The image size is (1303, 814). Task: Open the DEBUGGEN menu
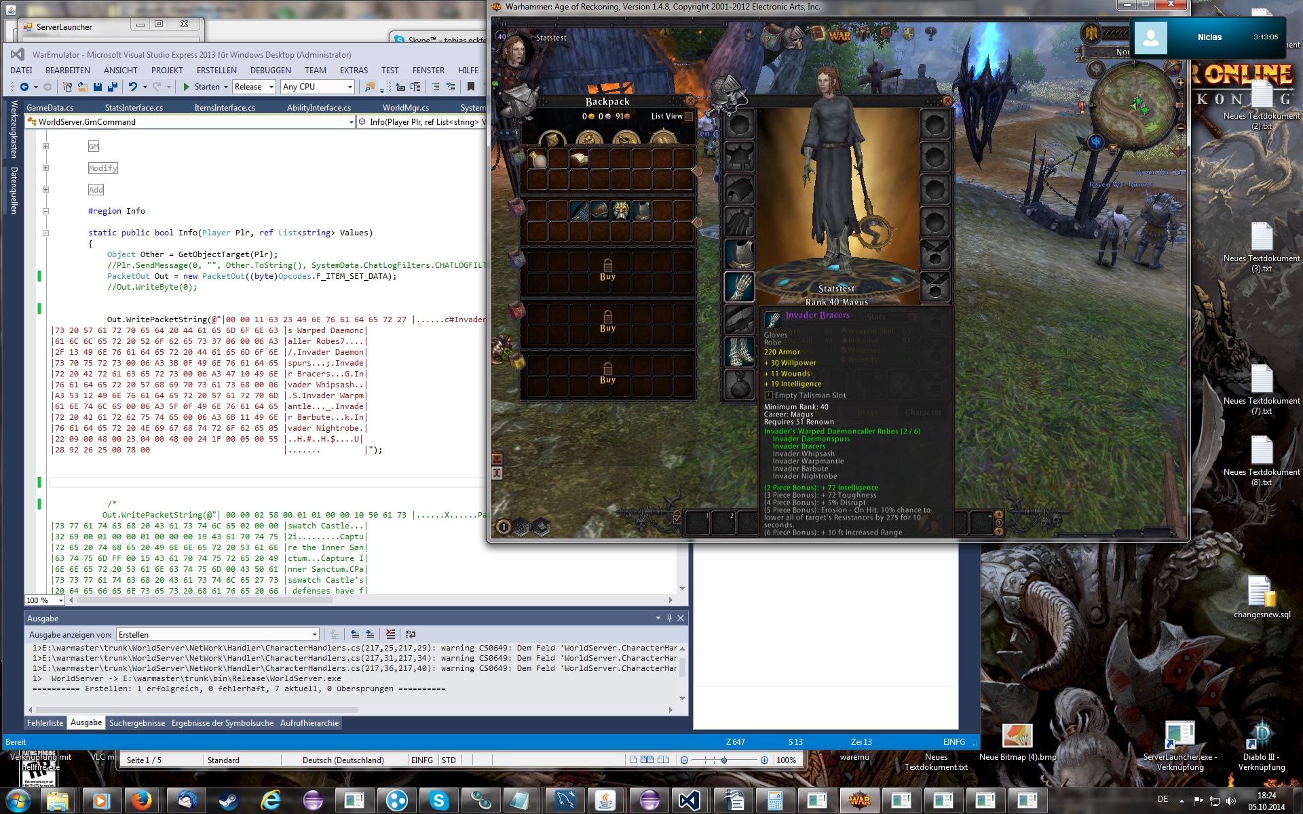point(270,71)
